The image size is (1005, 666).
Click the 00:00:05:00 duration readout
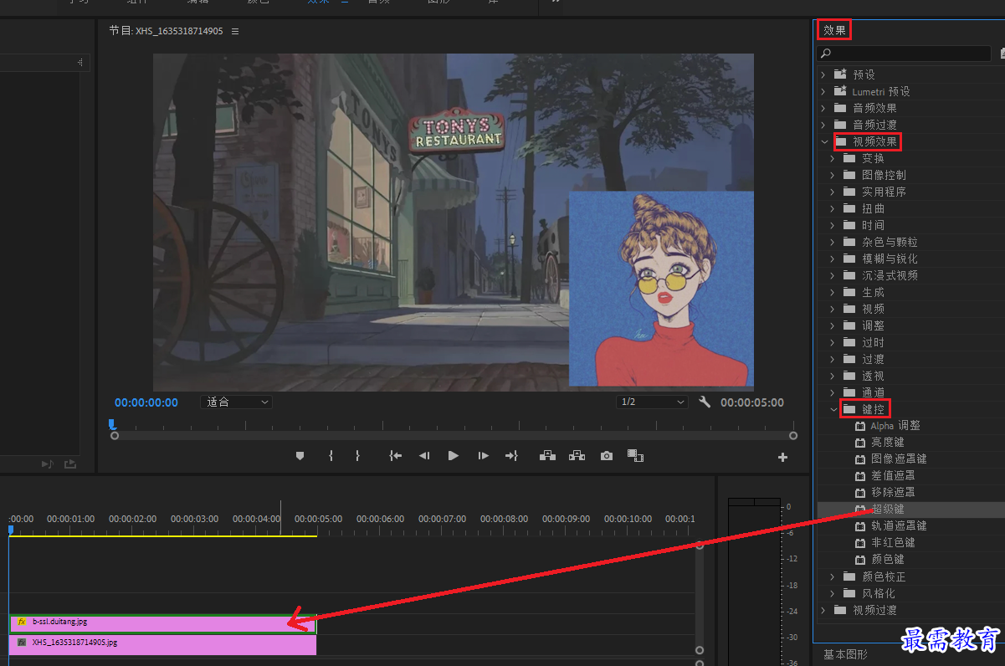[752, 402]
